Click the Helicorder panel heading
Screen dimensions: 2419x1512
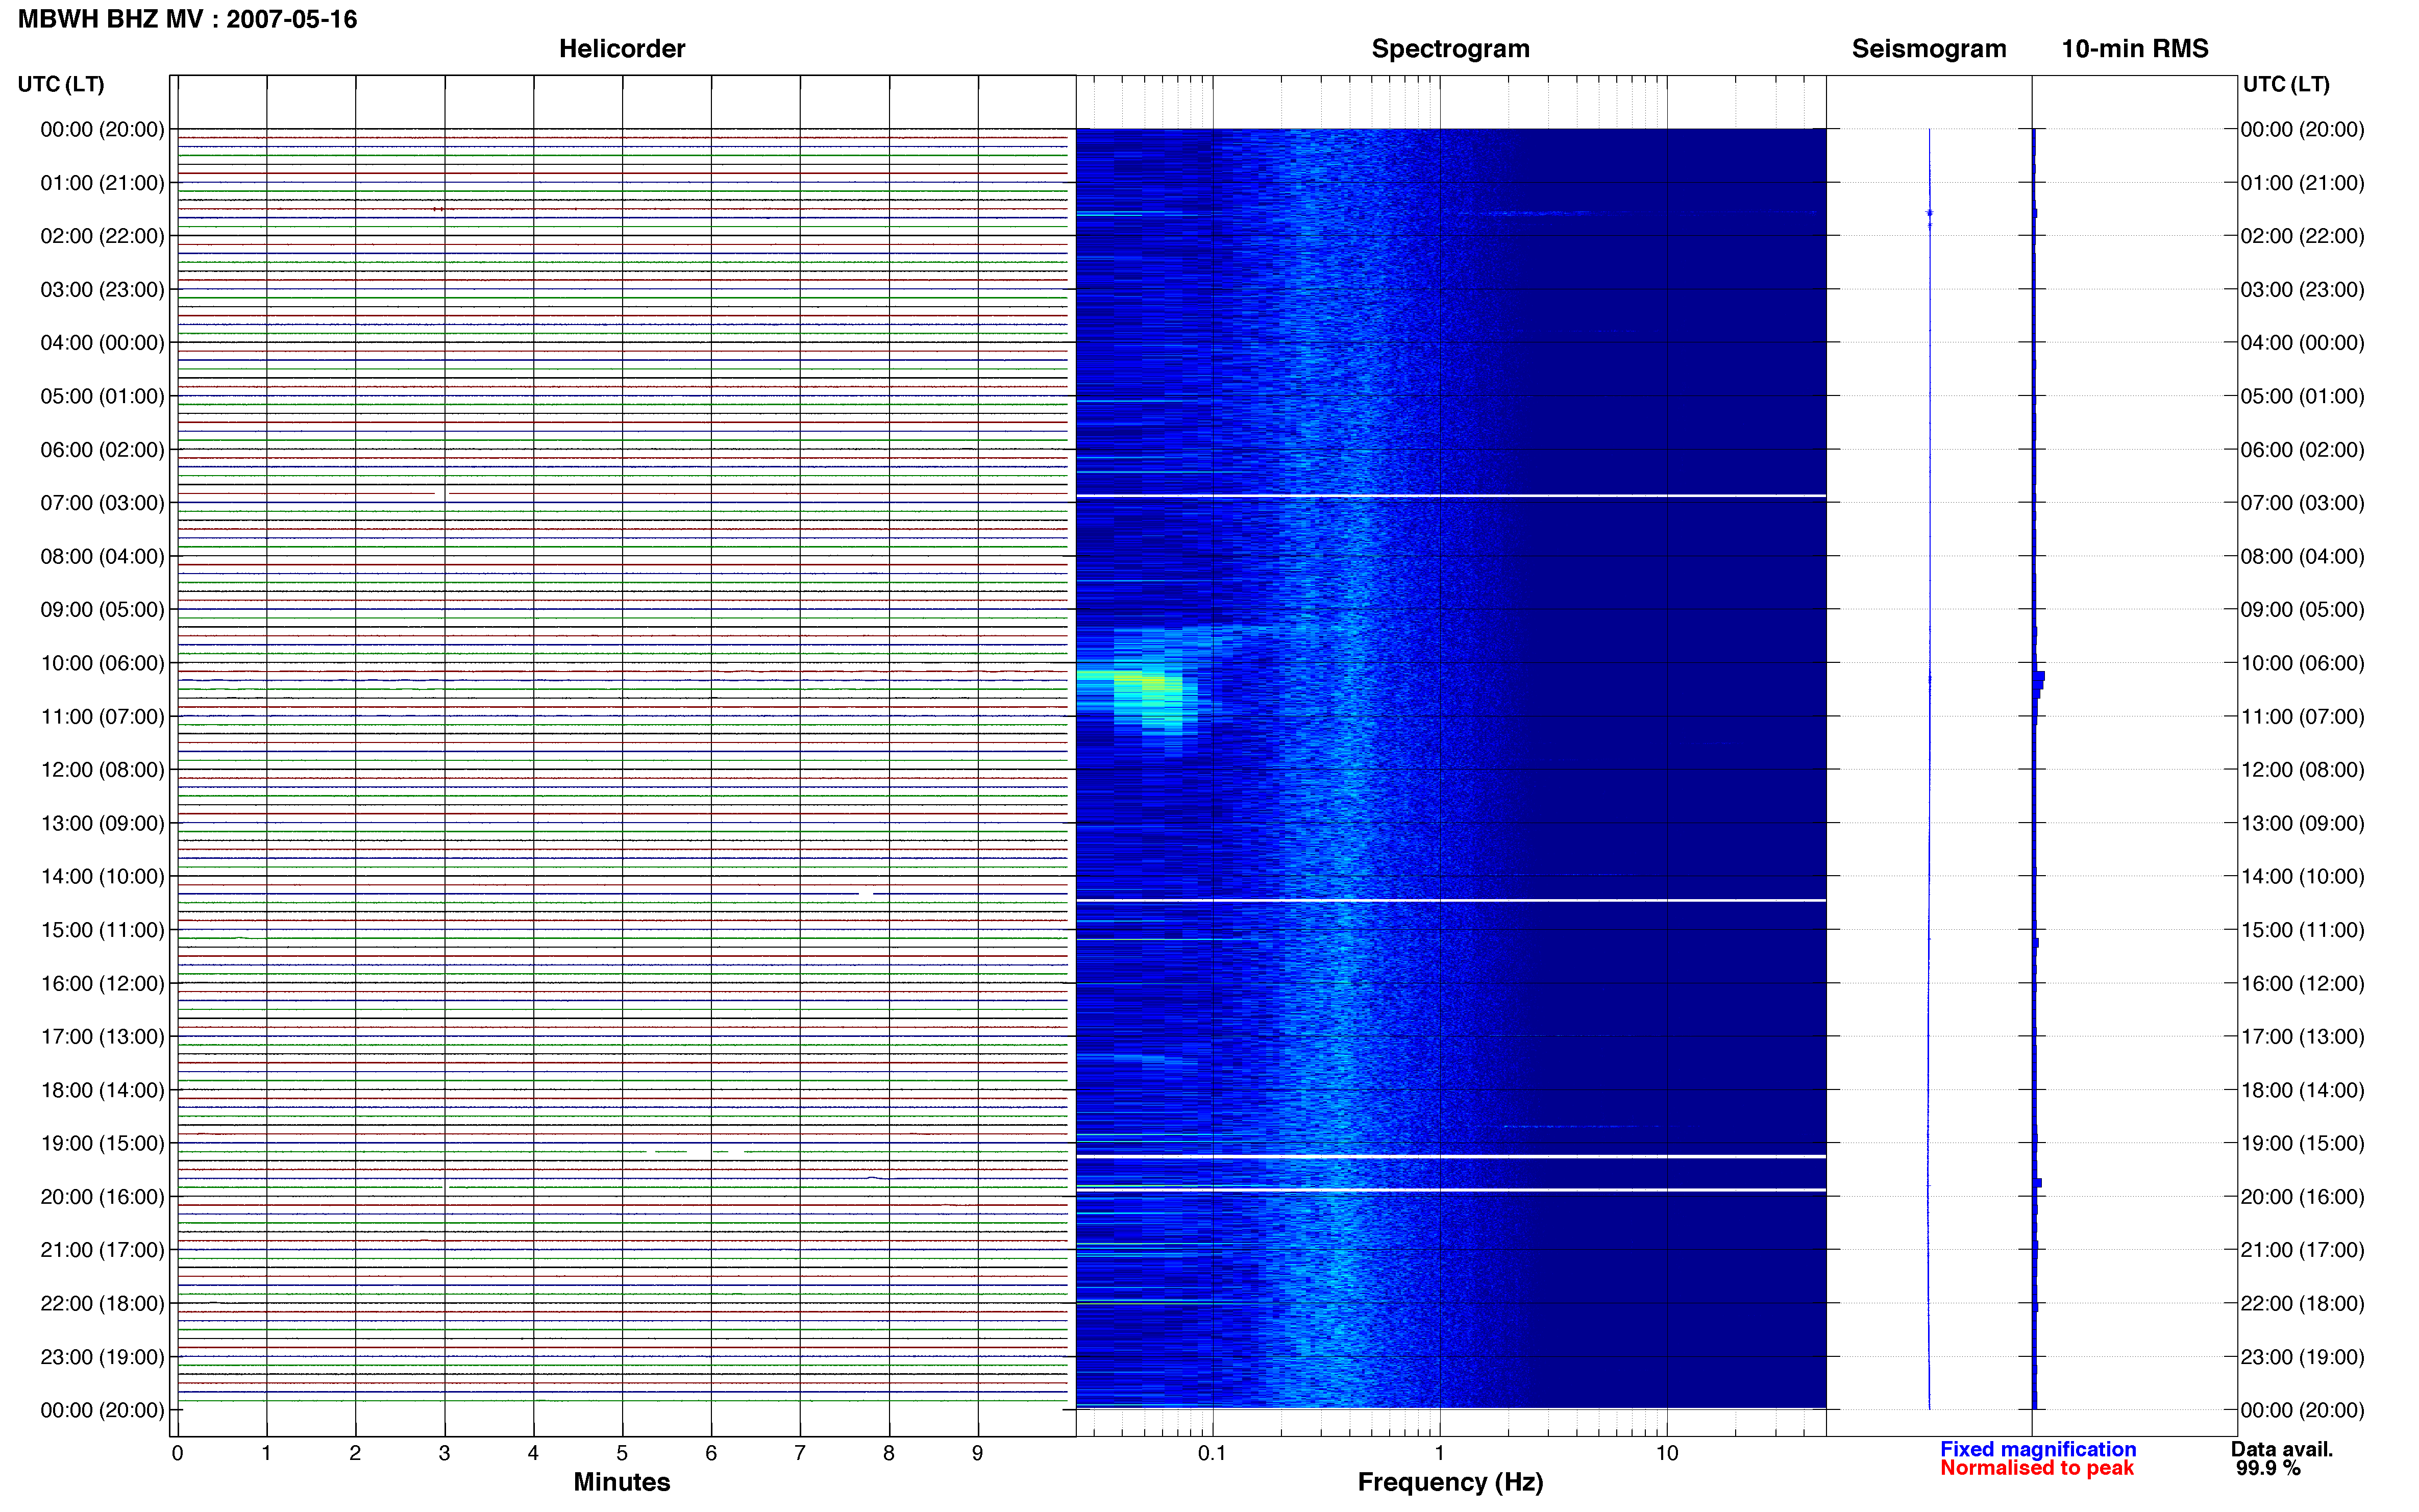(x=622, y=49)
